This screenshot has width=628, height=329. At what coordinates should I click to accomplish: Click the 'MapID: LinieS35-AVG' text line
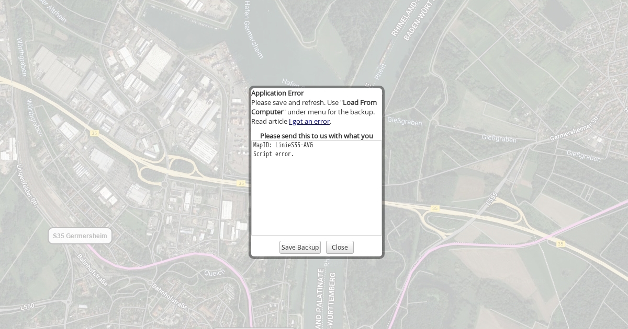click(x=283, y=145)
